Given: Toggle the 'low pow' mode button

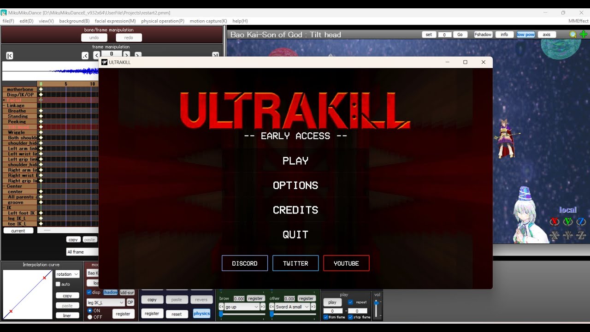Looking at the screenshot, I should coord(525,35).
